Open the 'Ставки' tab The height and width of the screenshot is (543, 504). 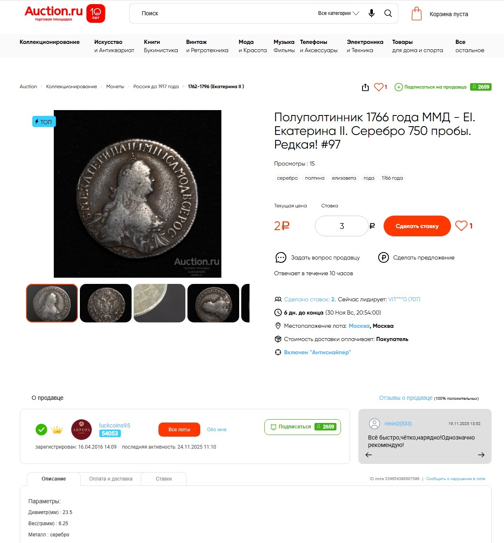coord(164,479)
